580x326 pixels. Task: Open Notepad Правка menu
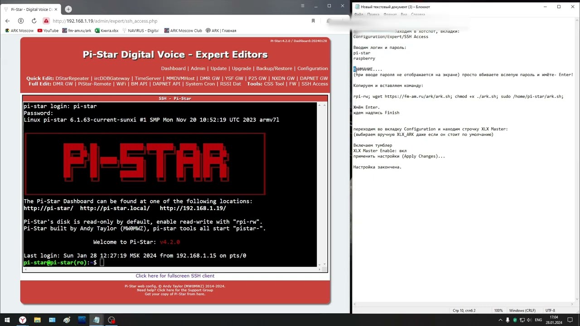click(373, 14)
